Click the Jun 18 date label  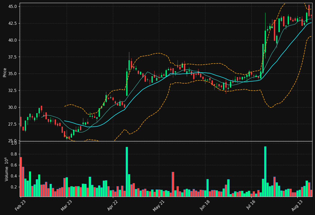(205, 206)
